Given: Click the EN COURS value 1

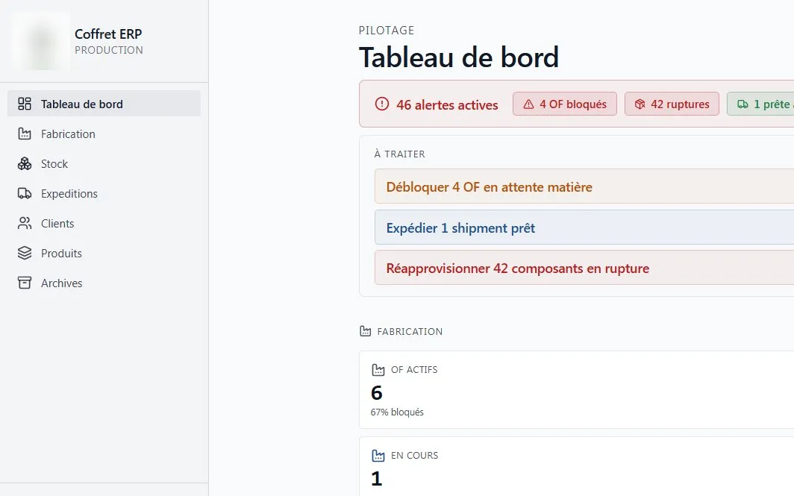Looking at the screenshot, I should pos(376,478).
